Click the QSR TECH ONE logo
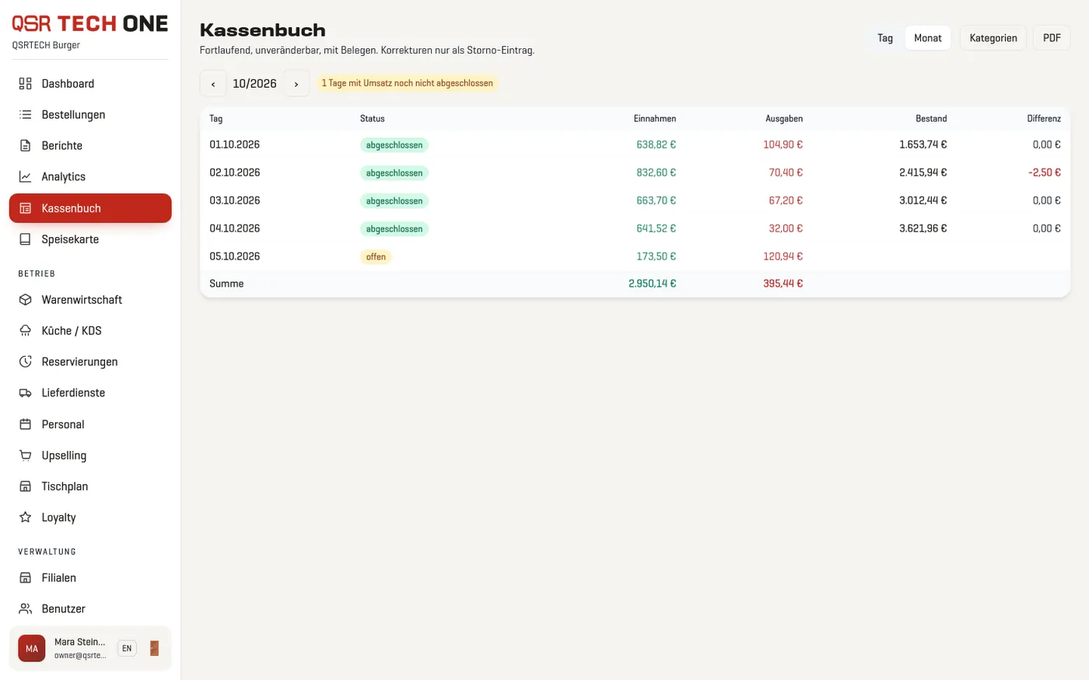This screenshot has width=1089, height=680. click(x=90, y=23)
